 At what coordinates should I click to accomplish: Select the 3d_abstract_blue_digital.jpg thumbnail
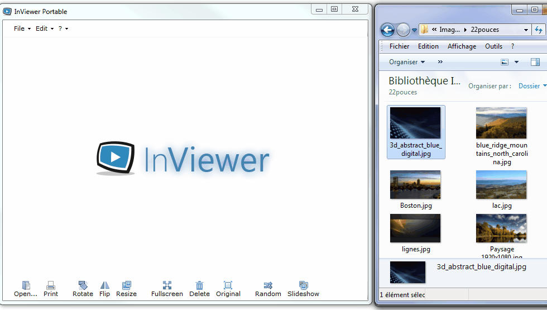point(415,123)
